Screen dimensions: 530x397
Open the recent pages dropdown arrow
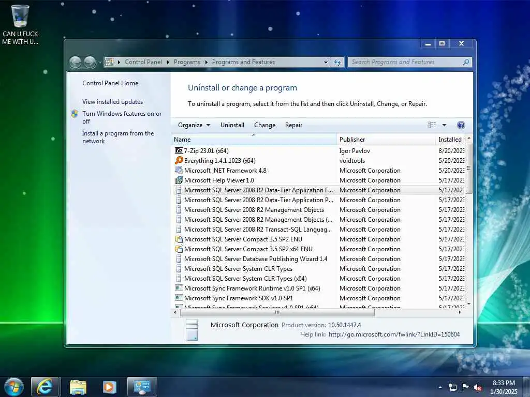click(100, 63)
